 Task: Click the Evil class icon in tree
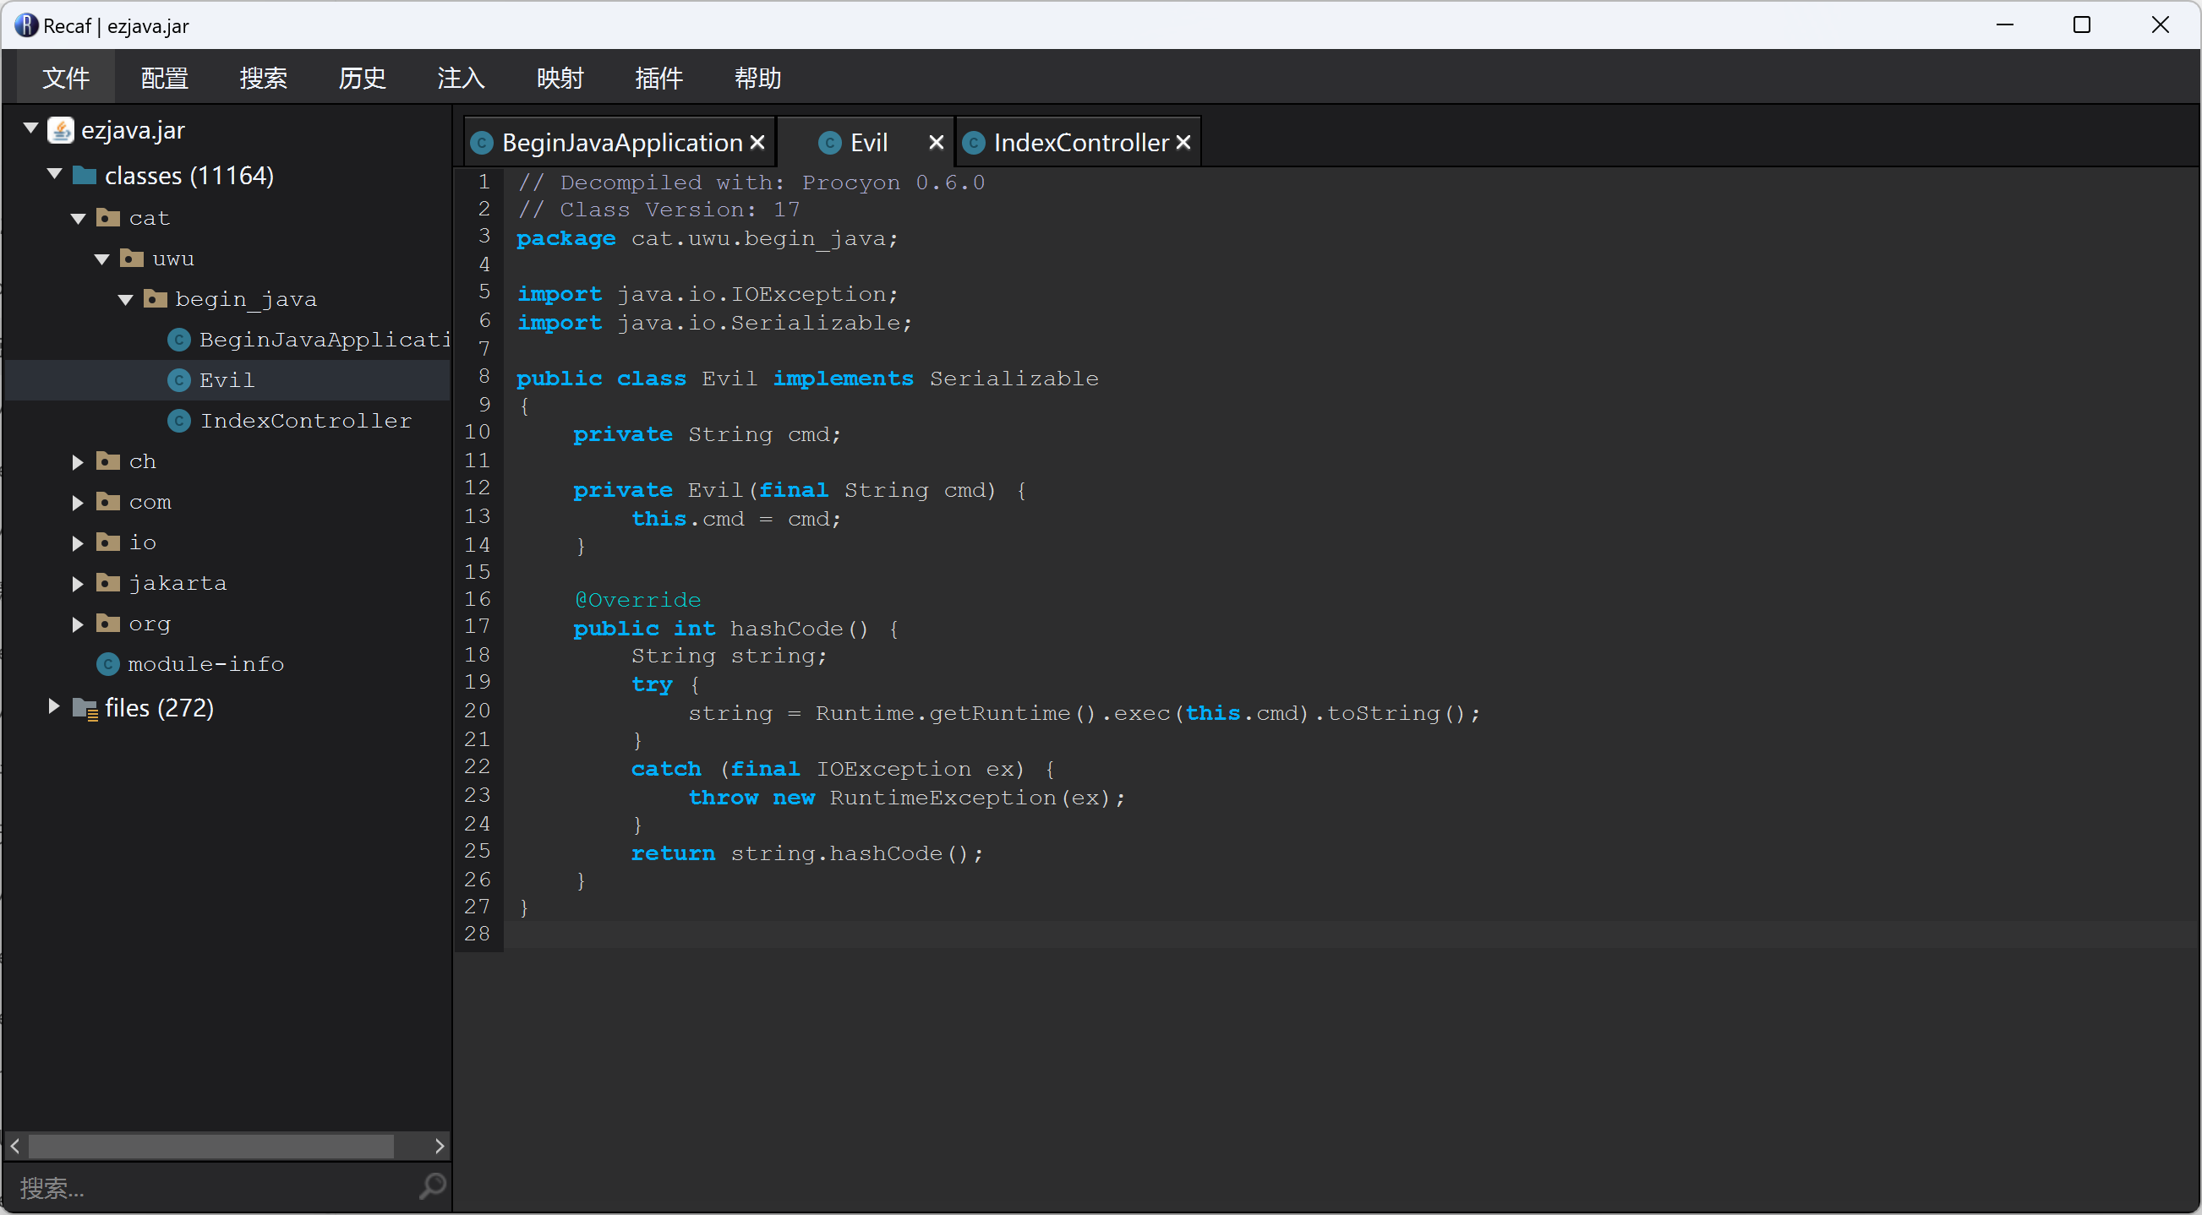pyautogui.click(x=178, y=380)
